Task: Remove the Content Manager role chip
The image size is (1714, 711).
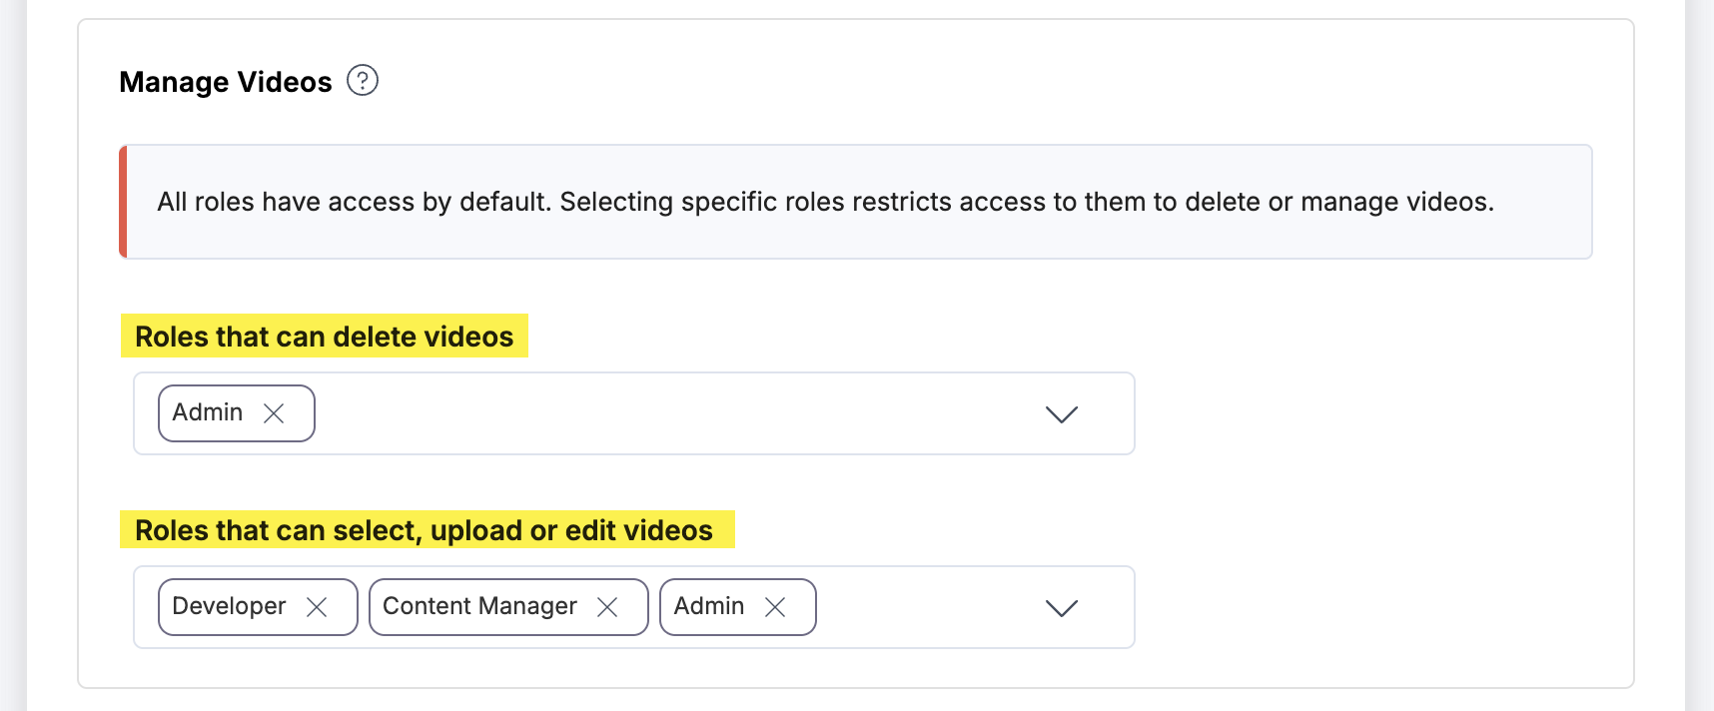Action: (x=609, y=606)
